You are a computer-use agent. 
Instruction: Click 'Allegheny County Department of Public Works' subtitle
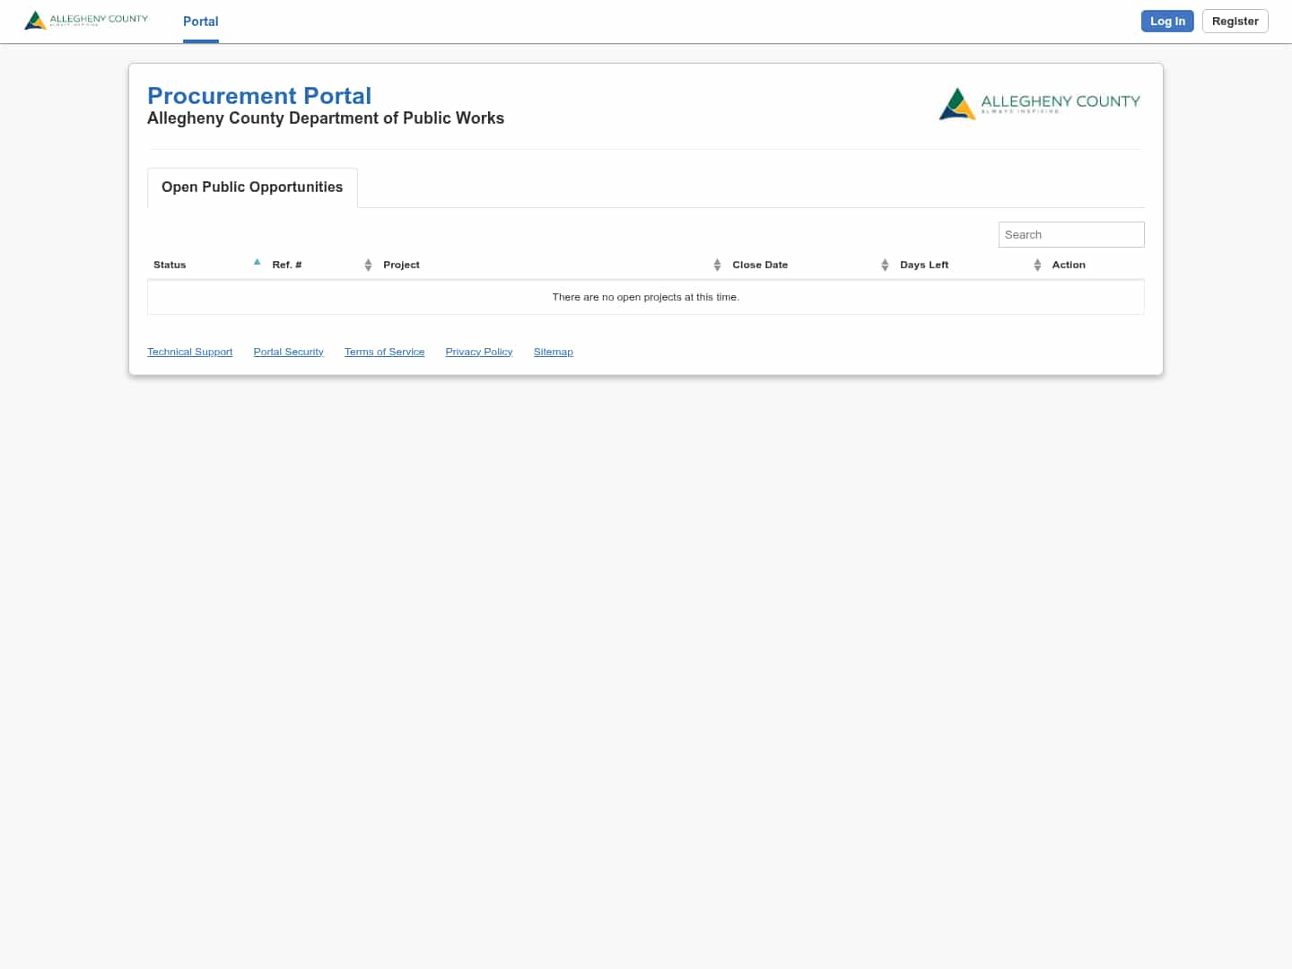click(326, 118)
